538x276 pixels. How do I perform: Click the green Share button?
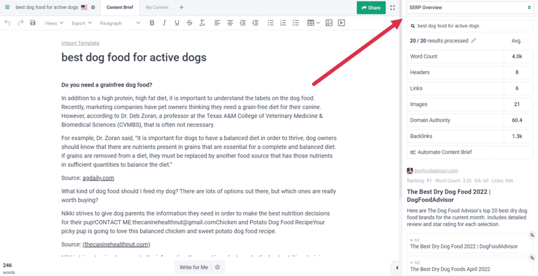pyautogui.click(x=371, y=8)
